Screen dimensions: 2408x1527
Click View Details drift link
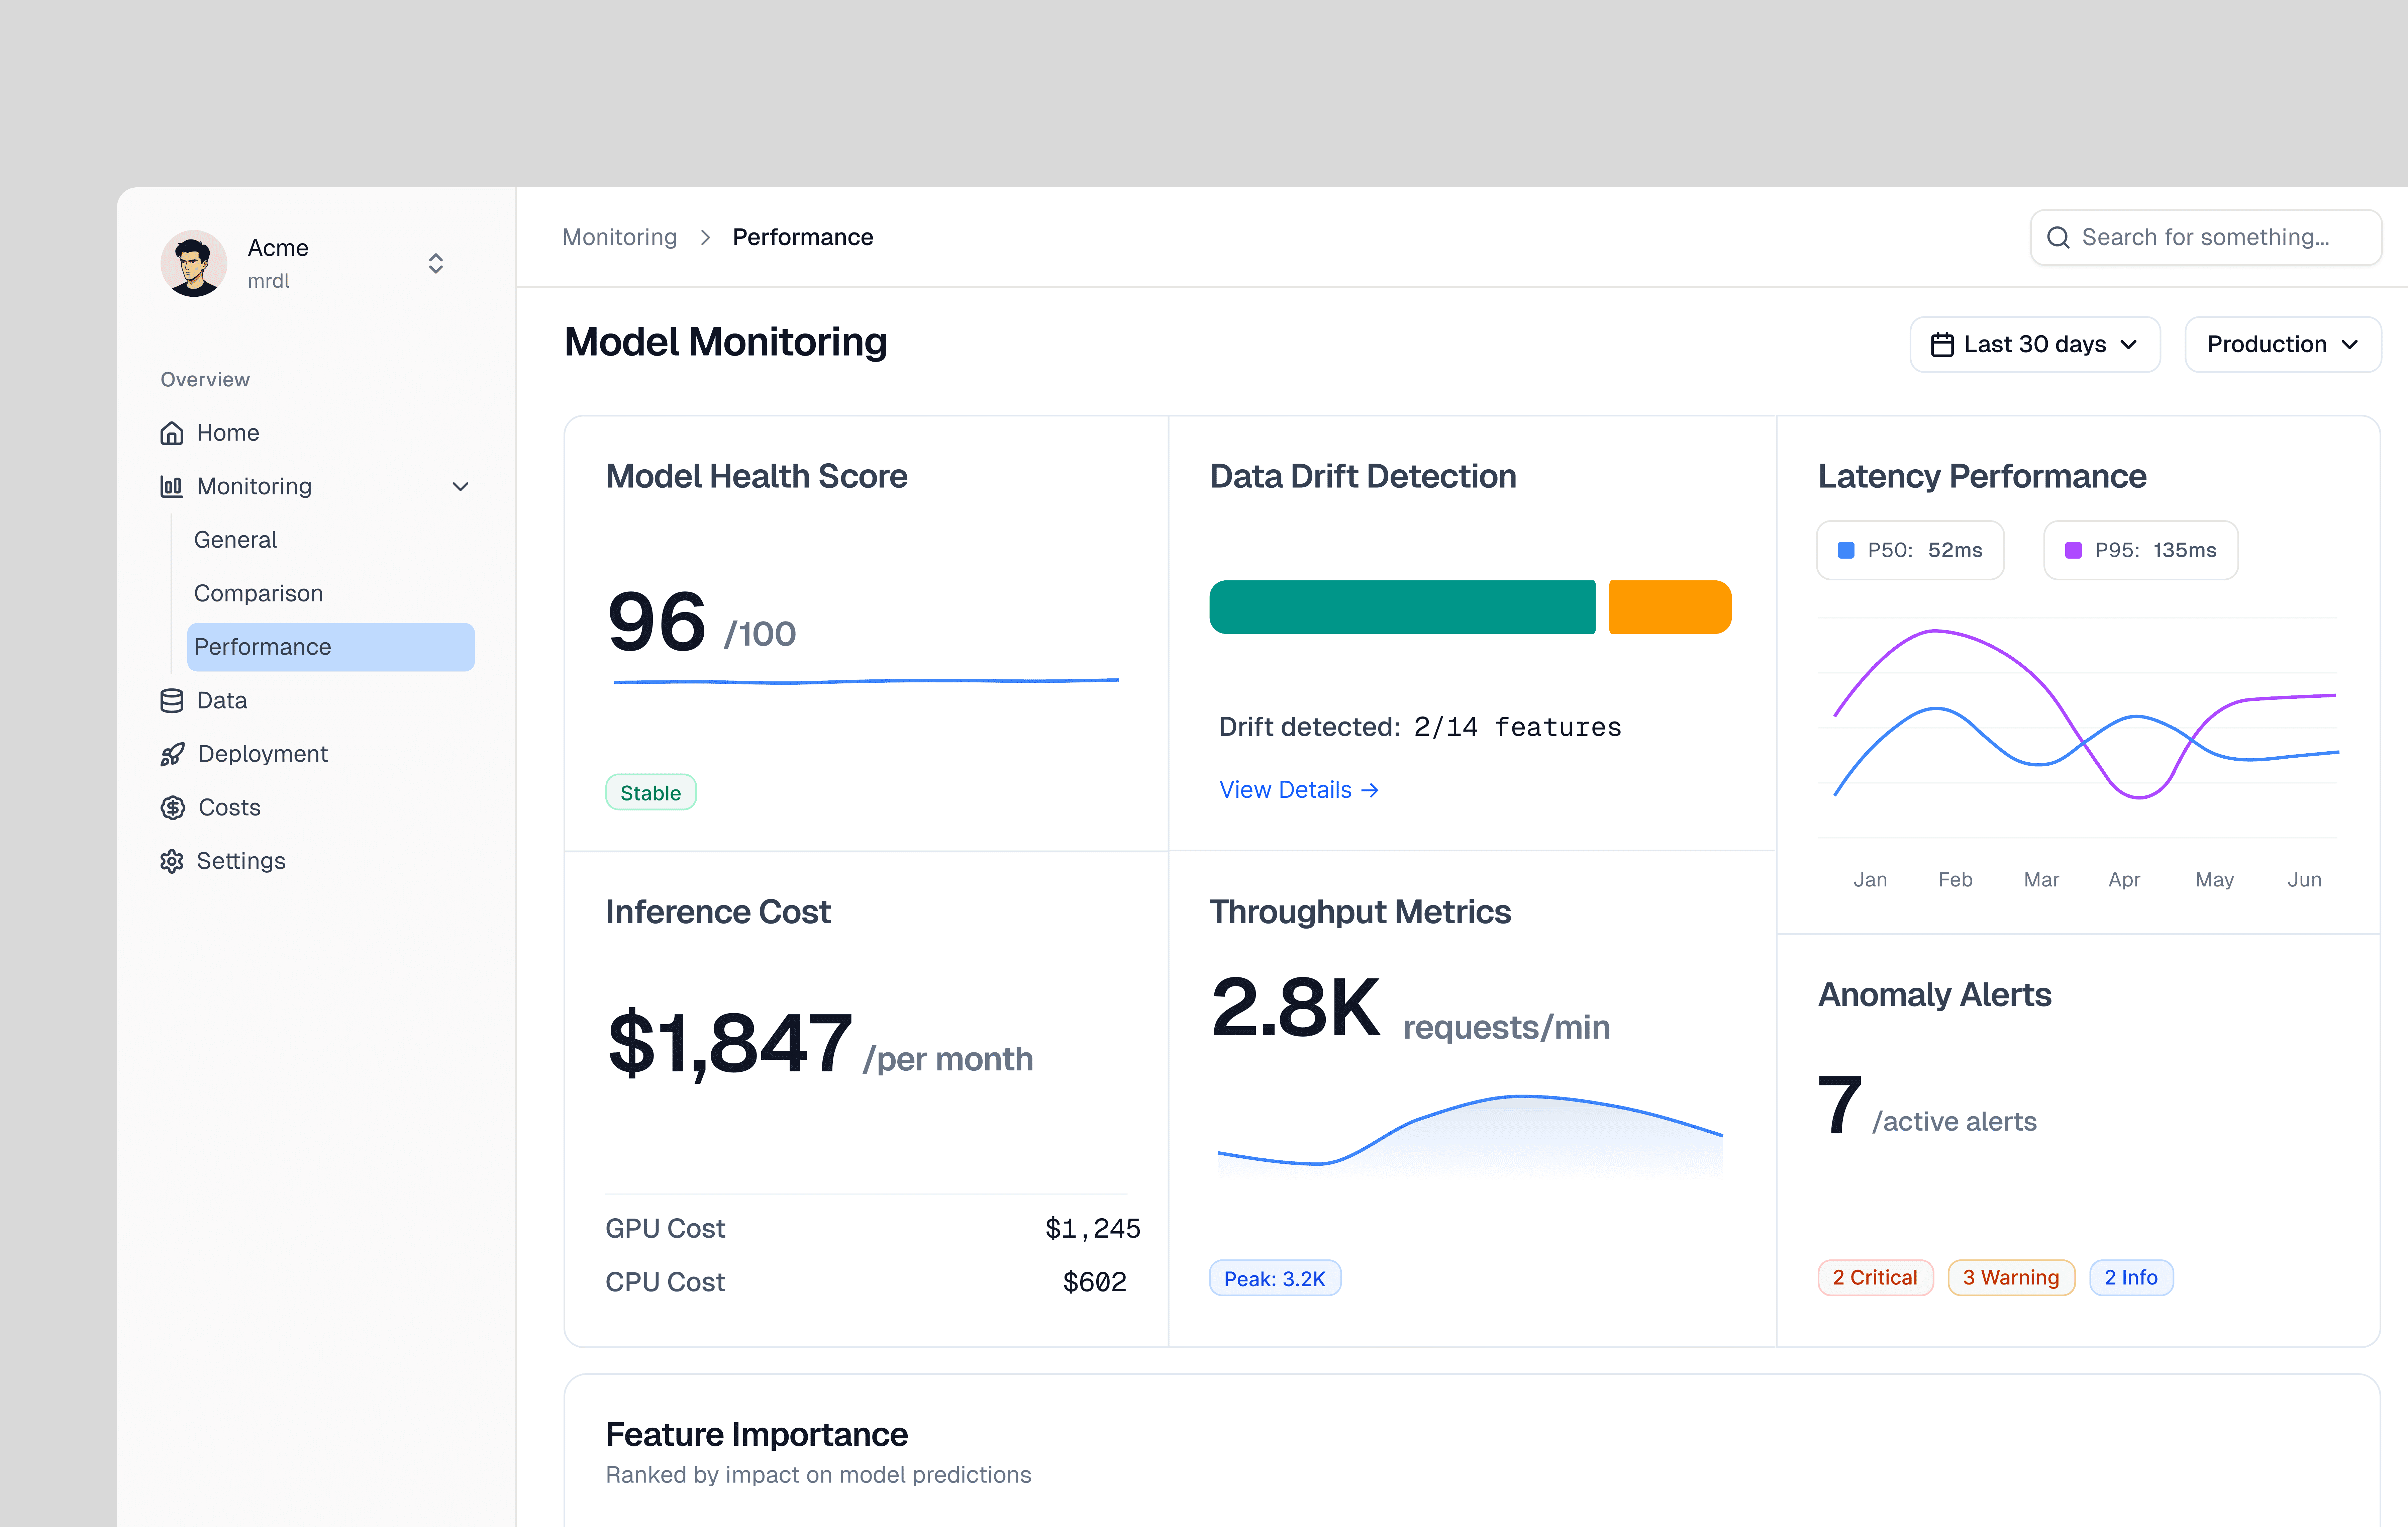coord(1299,790)
